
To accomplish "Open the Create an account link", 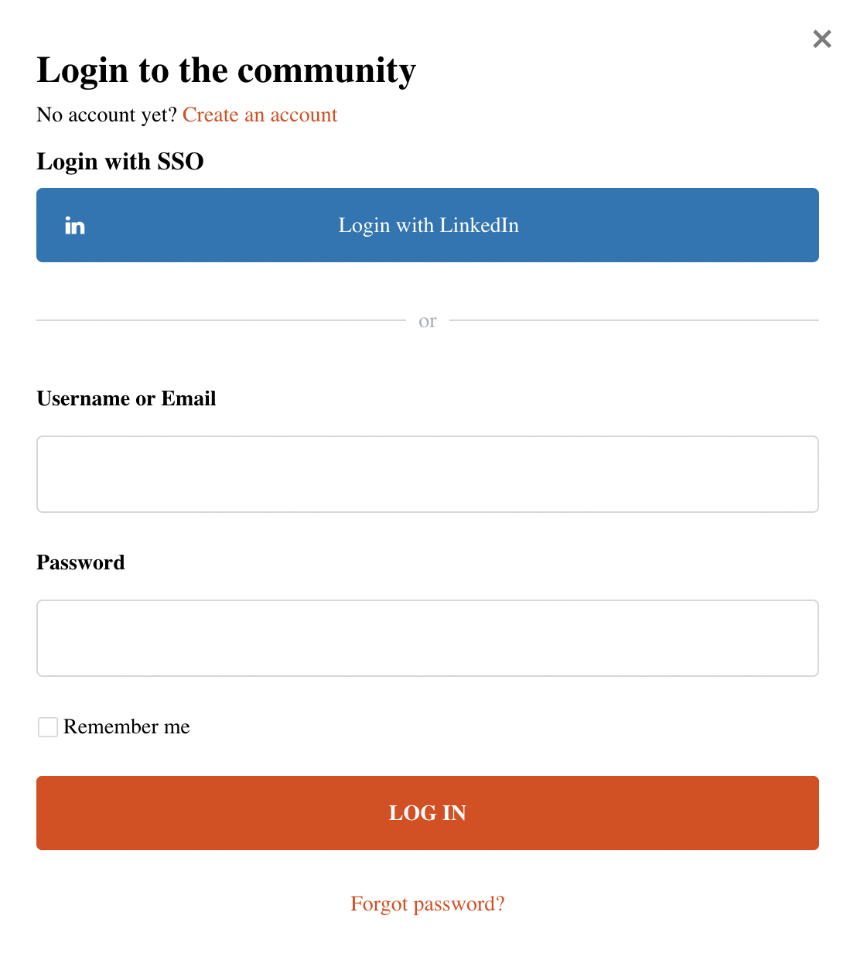I will tap(260, 115).
